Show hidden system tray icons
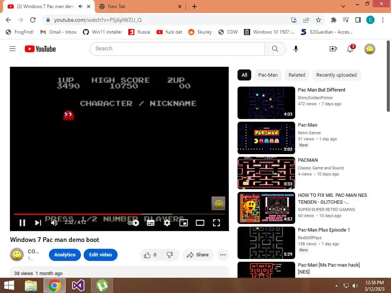The image size is (391, 293). click(337, 285)
